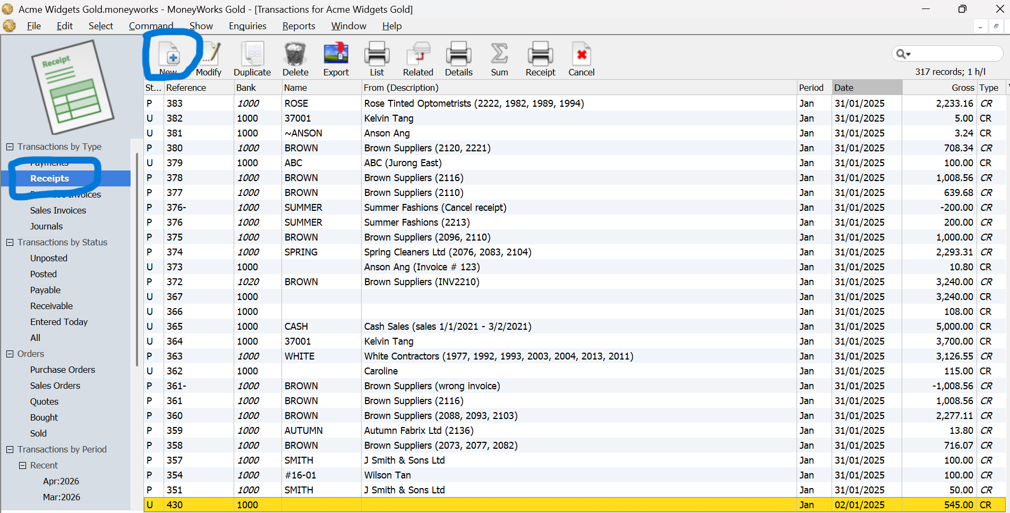This screenshot has width=1010, height=513.
Task: Open the search magnifier dropdown
Action: 903,54
